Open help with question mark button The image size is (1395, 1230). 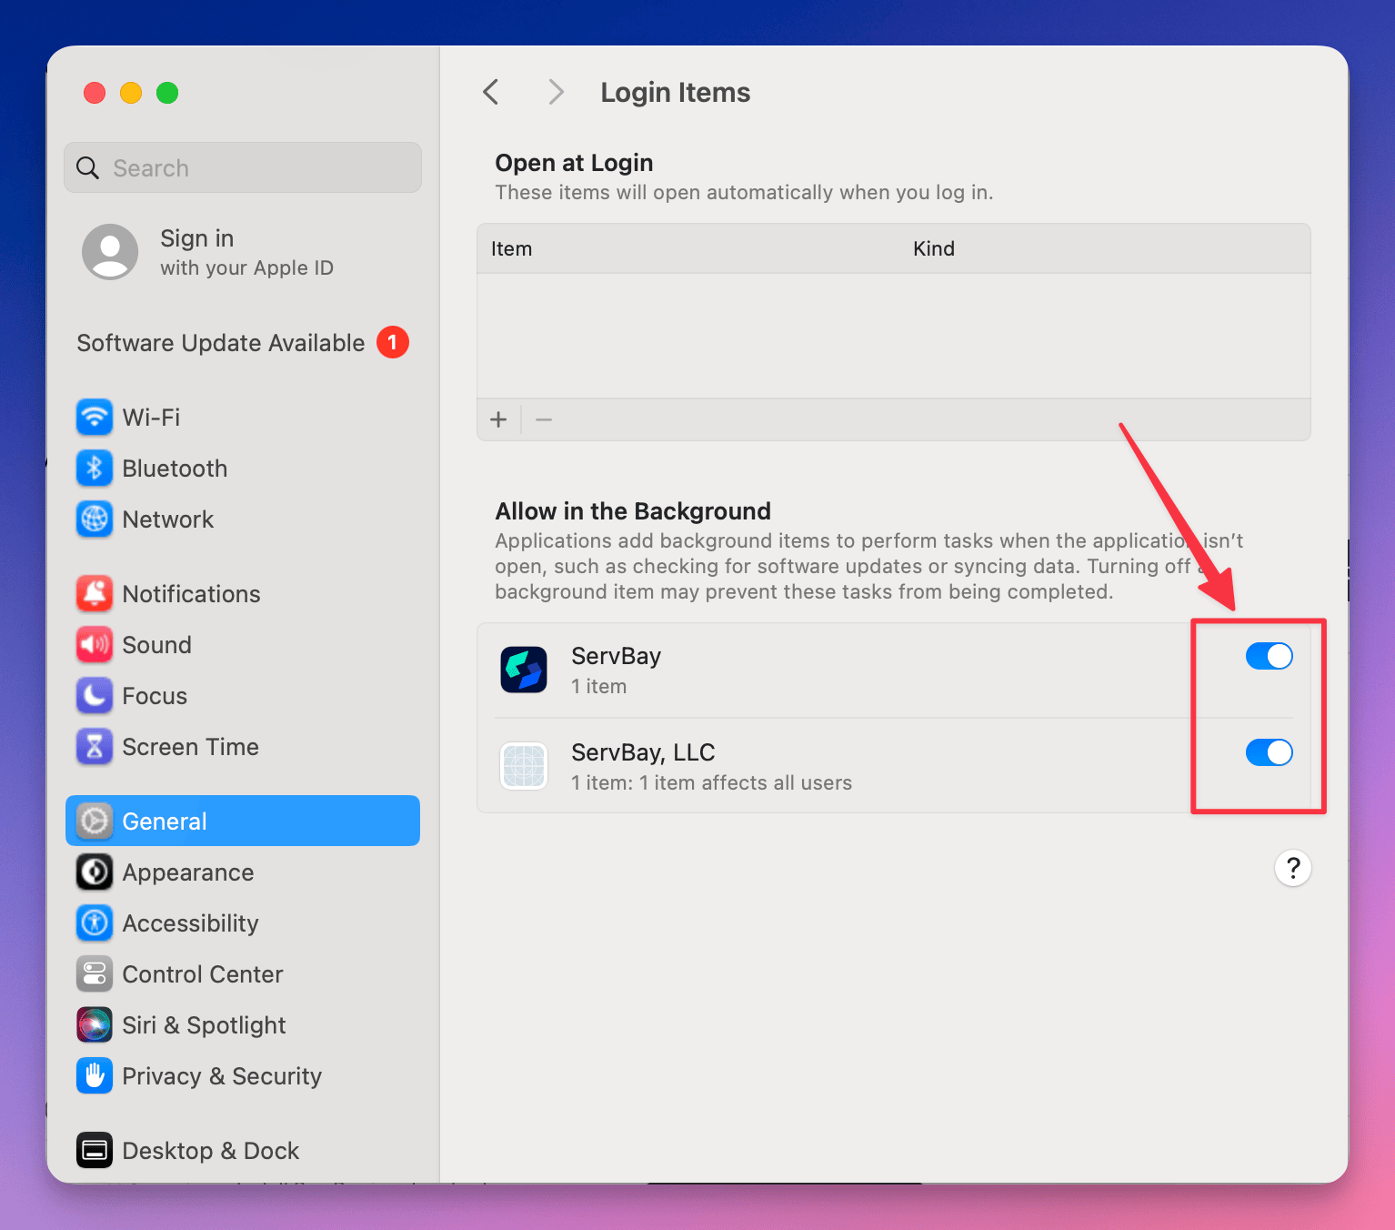tap(1293, 868)
